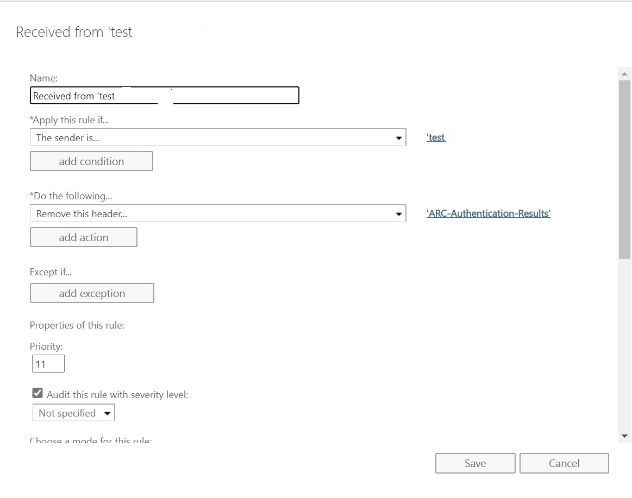Click the 'add action' button
The width and height of the screenshot is (632, 498).
[83, 237]
